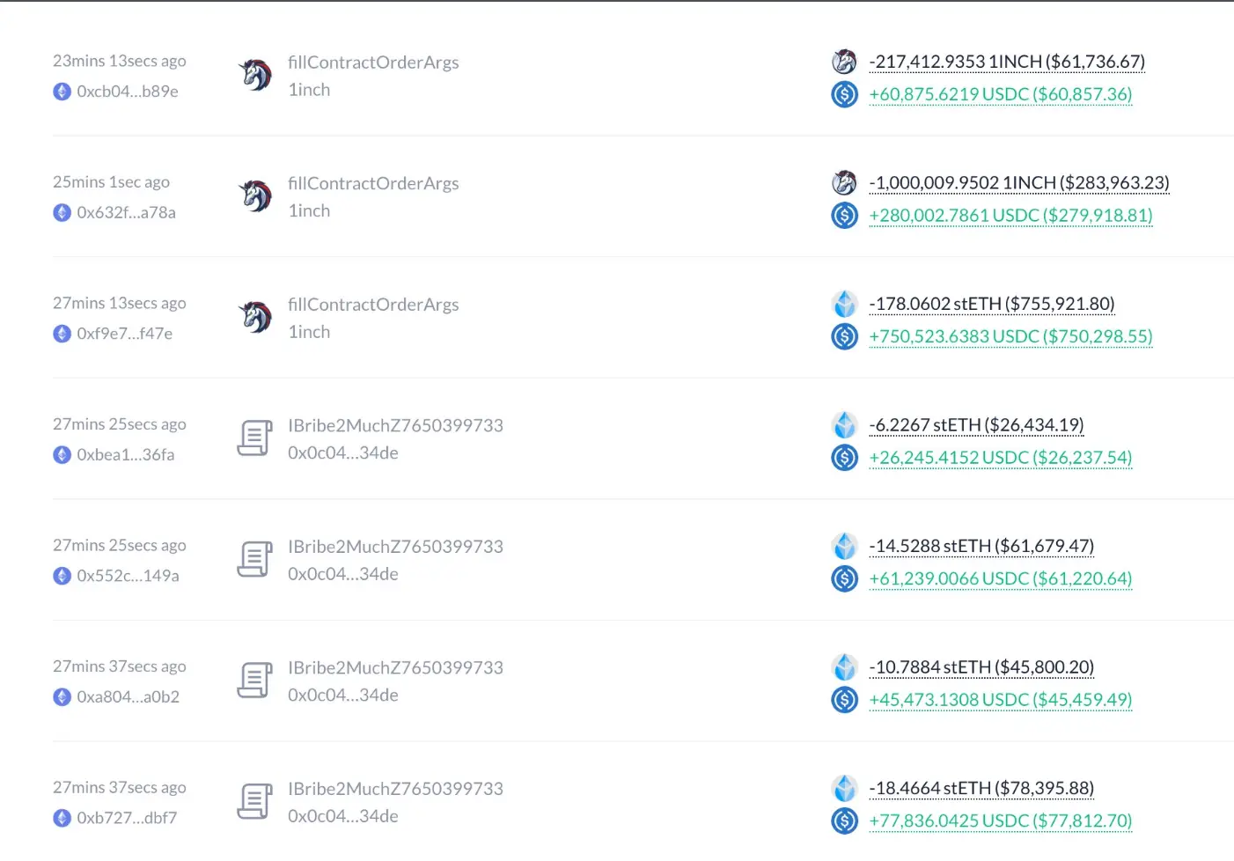1234x861 pixels.
Task: Click the Ethereum icon beside 0xb727...dbf7
Action: 62,818
